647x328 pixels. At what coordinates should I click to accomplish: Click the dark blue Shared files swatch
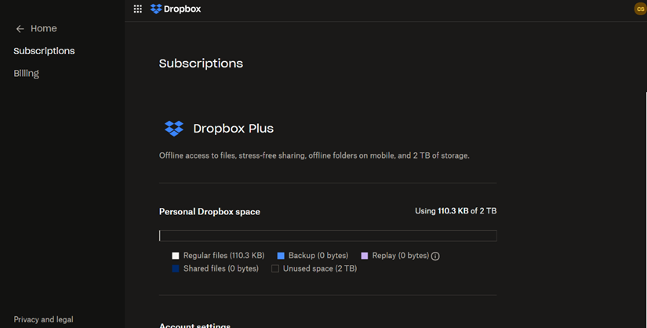[176, 268]
